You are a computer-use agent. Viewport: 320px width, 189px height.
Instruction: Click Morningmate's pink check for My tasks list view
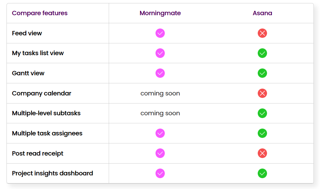160,53
